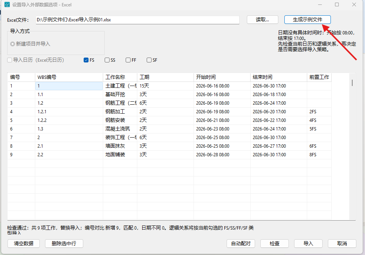365x255 pixels.
Task: Uncheck the FS checkbox
Action: [86, 60]
